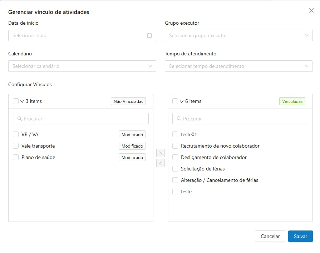Check the Solicitação de férias checkbox
This screenshot has width=320, height=253.
(x=175, y=169)
